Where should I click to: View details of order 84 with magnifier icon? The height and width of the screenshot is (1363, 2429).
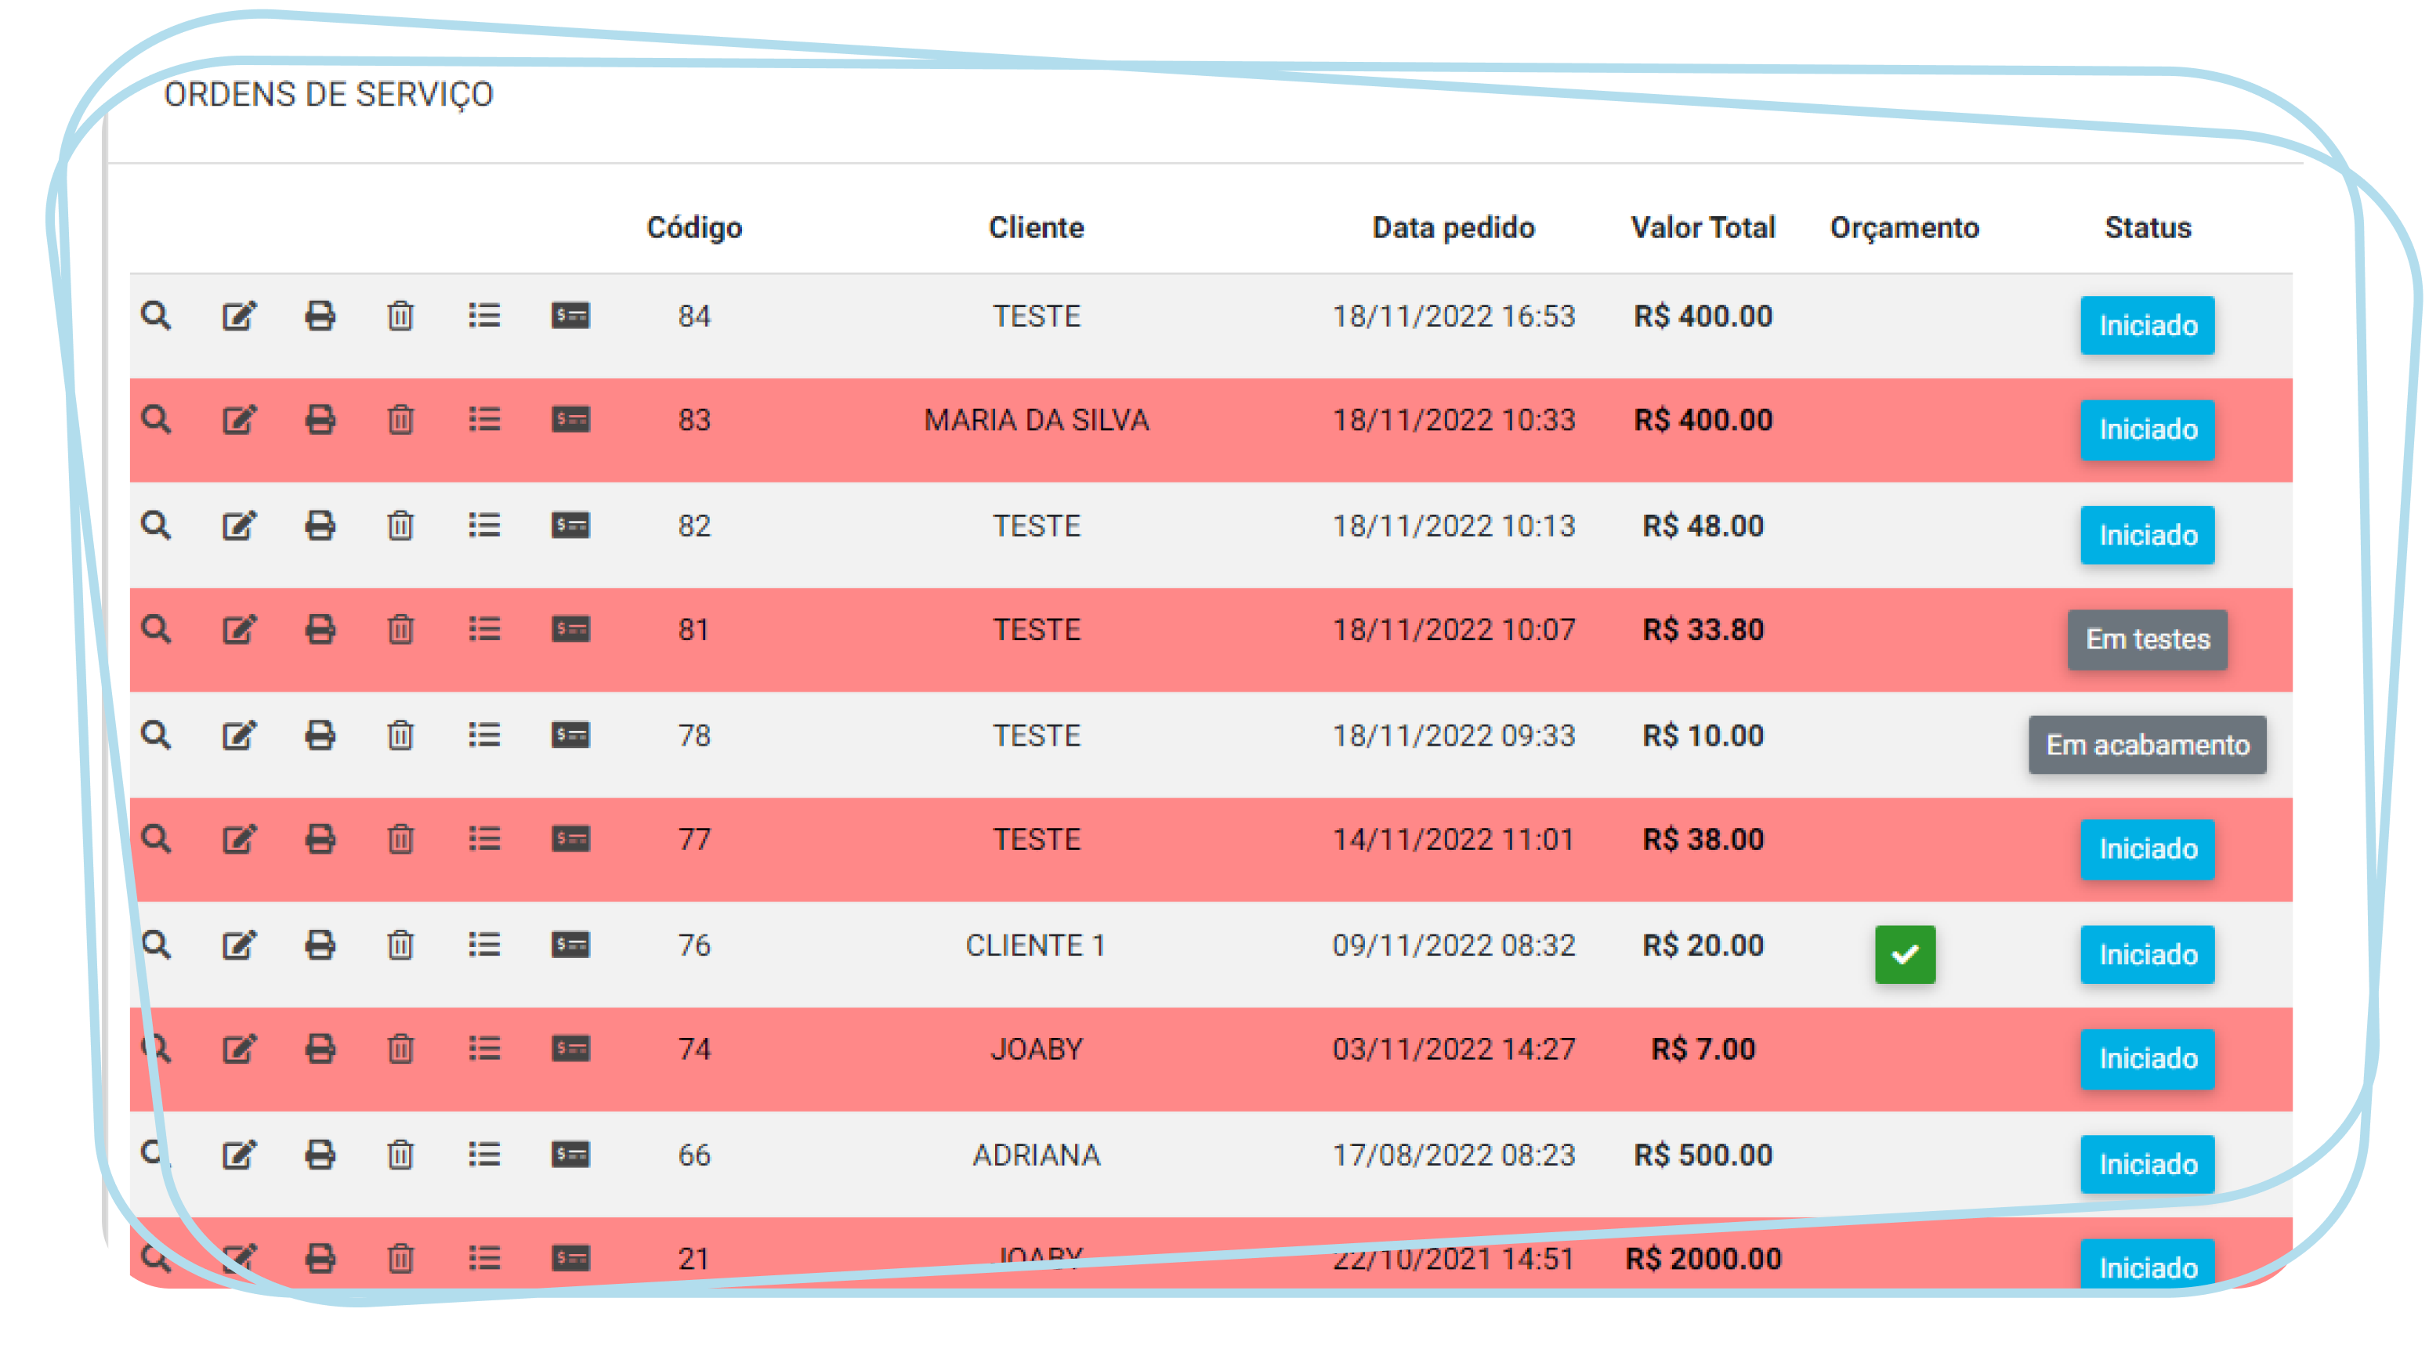pyautogui.click(x=157, y=316)
